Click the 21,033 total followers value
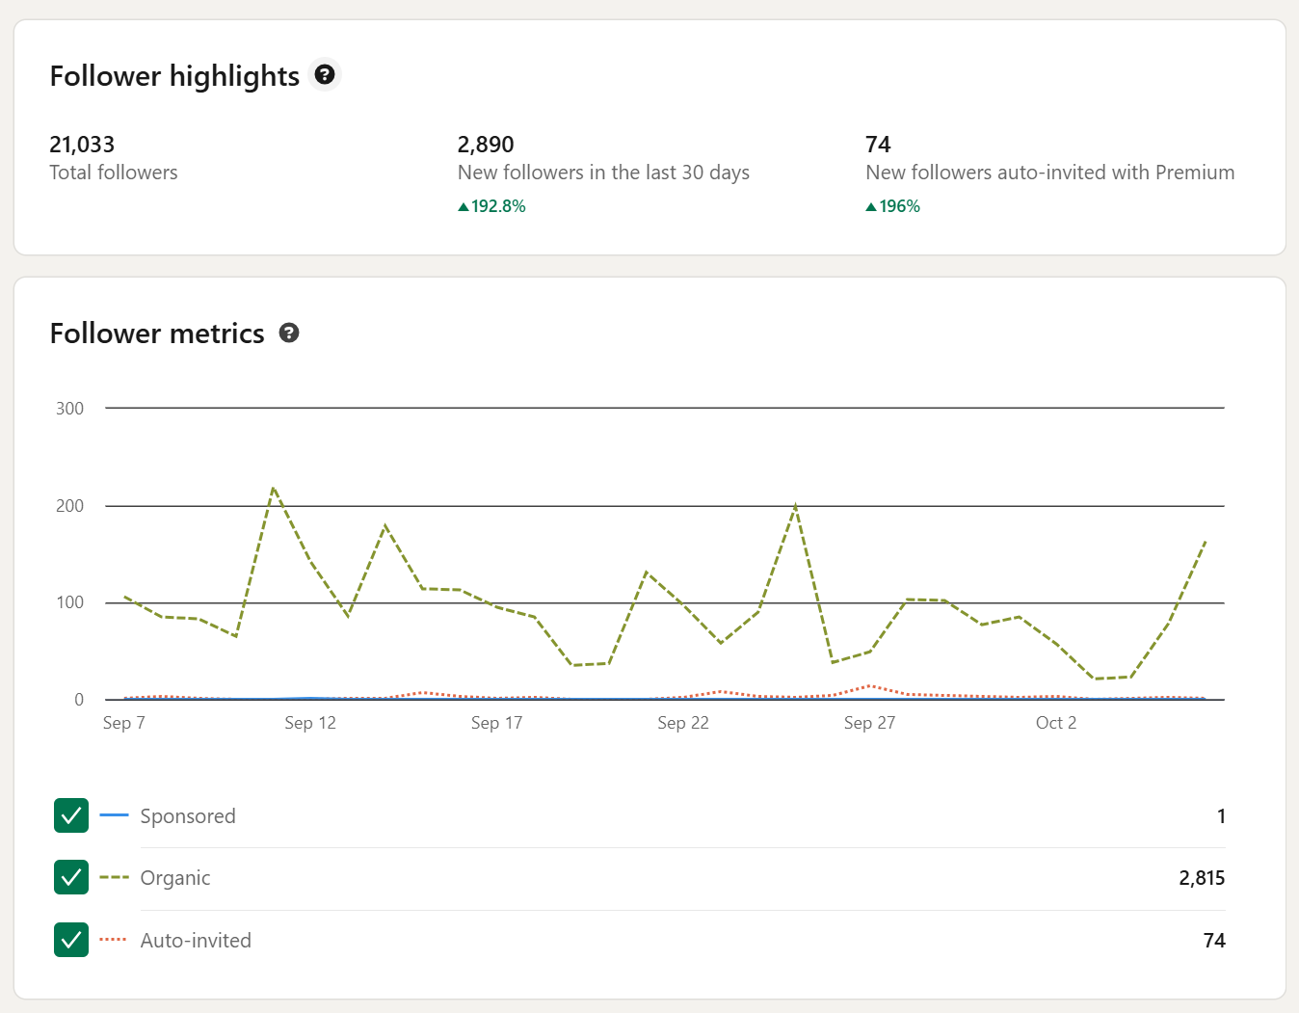Viewport: 1299px width, 1013px height. click(x=82, y=145)
